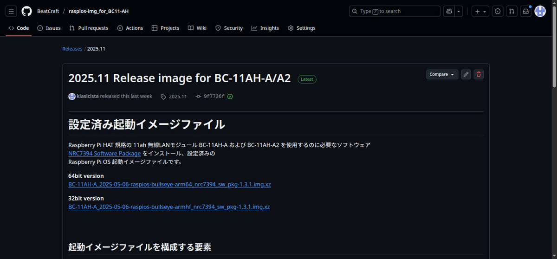557x259 pixels.
Task: Open the hamburger navigation menu
Action: coord(12,11)
